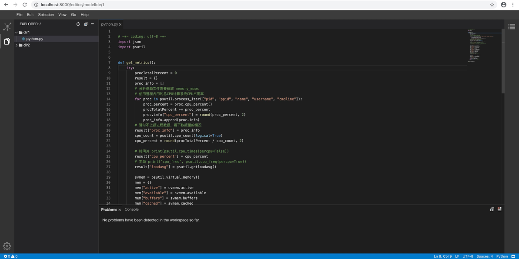
Task: Clear all entries in the Problems panel
Action: pyautogui.click(x=499, y=209)
